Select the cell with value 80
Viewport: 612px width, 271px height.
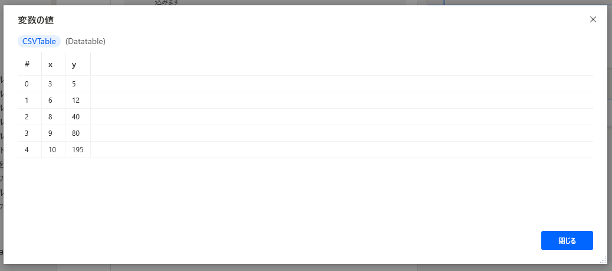coord(78,133)
